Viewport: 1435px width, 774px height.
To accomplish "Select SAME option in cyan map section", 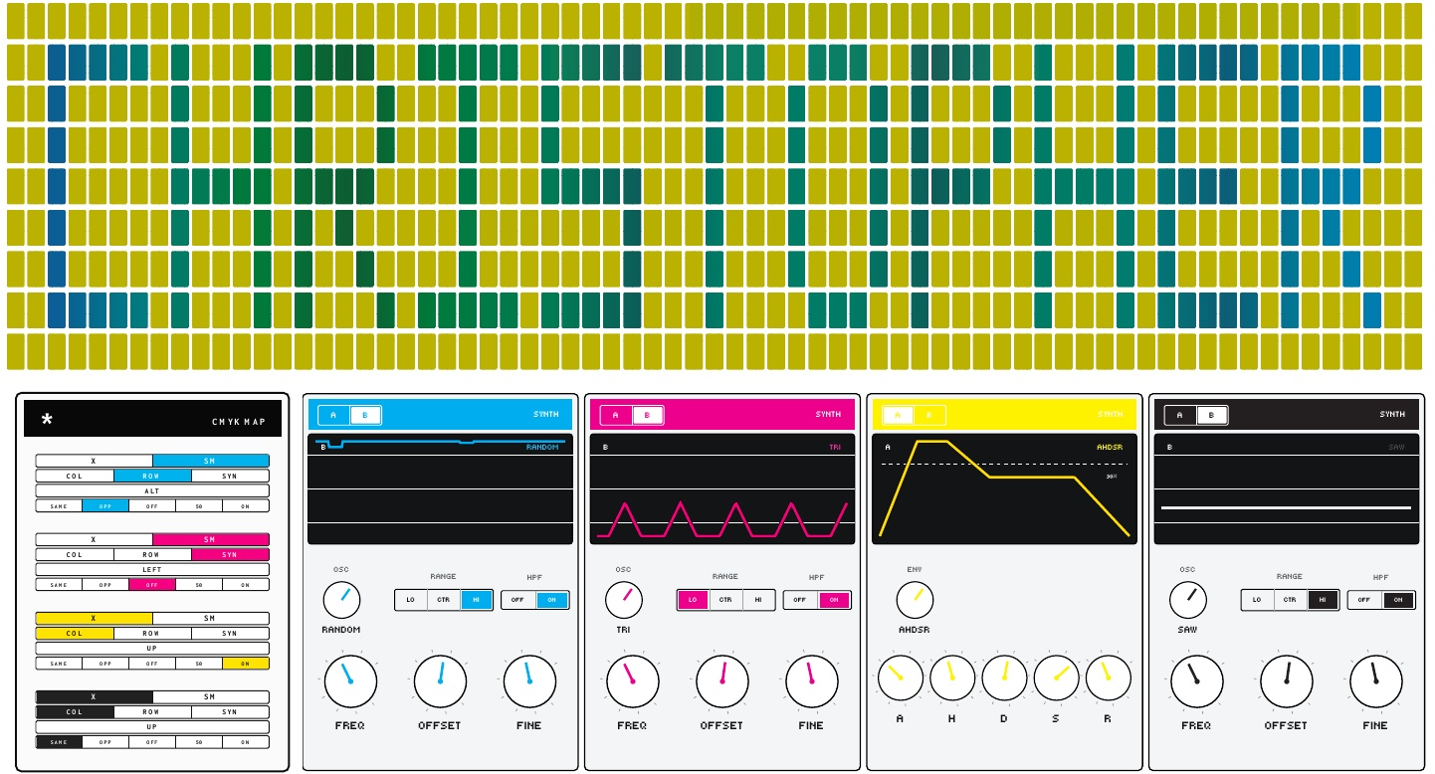I will (x=59, y=505).
